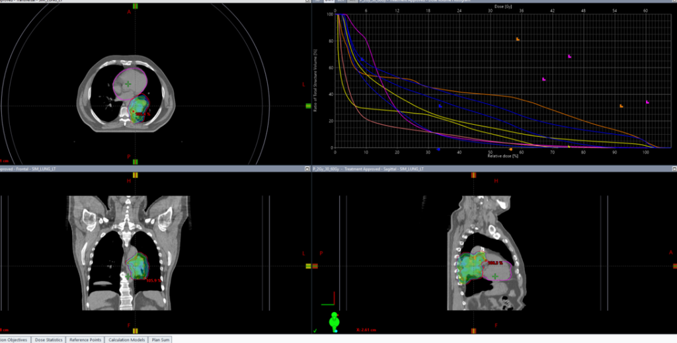Click the dose color wash in frontal view
The image size is (677, 343).
[x=138, y=266]
